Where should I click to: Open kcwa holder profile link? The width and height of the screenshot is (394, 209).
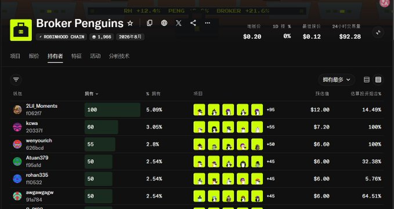32,123
